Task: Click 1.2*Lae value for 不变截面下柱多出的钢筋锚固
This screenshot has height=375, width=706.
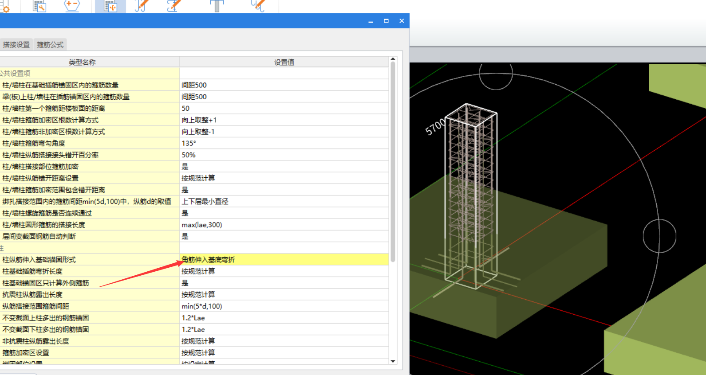Action: [x=284, y=329]
